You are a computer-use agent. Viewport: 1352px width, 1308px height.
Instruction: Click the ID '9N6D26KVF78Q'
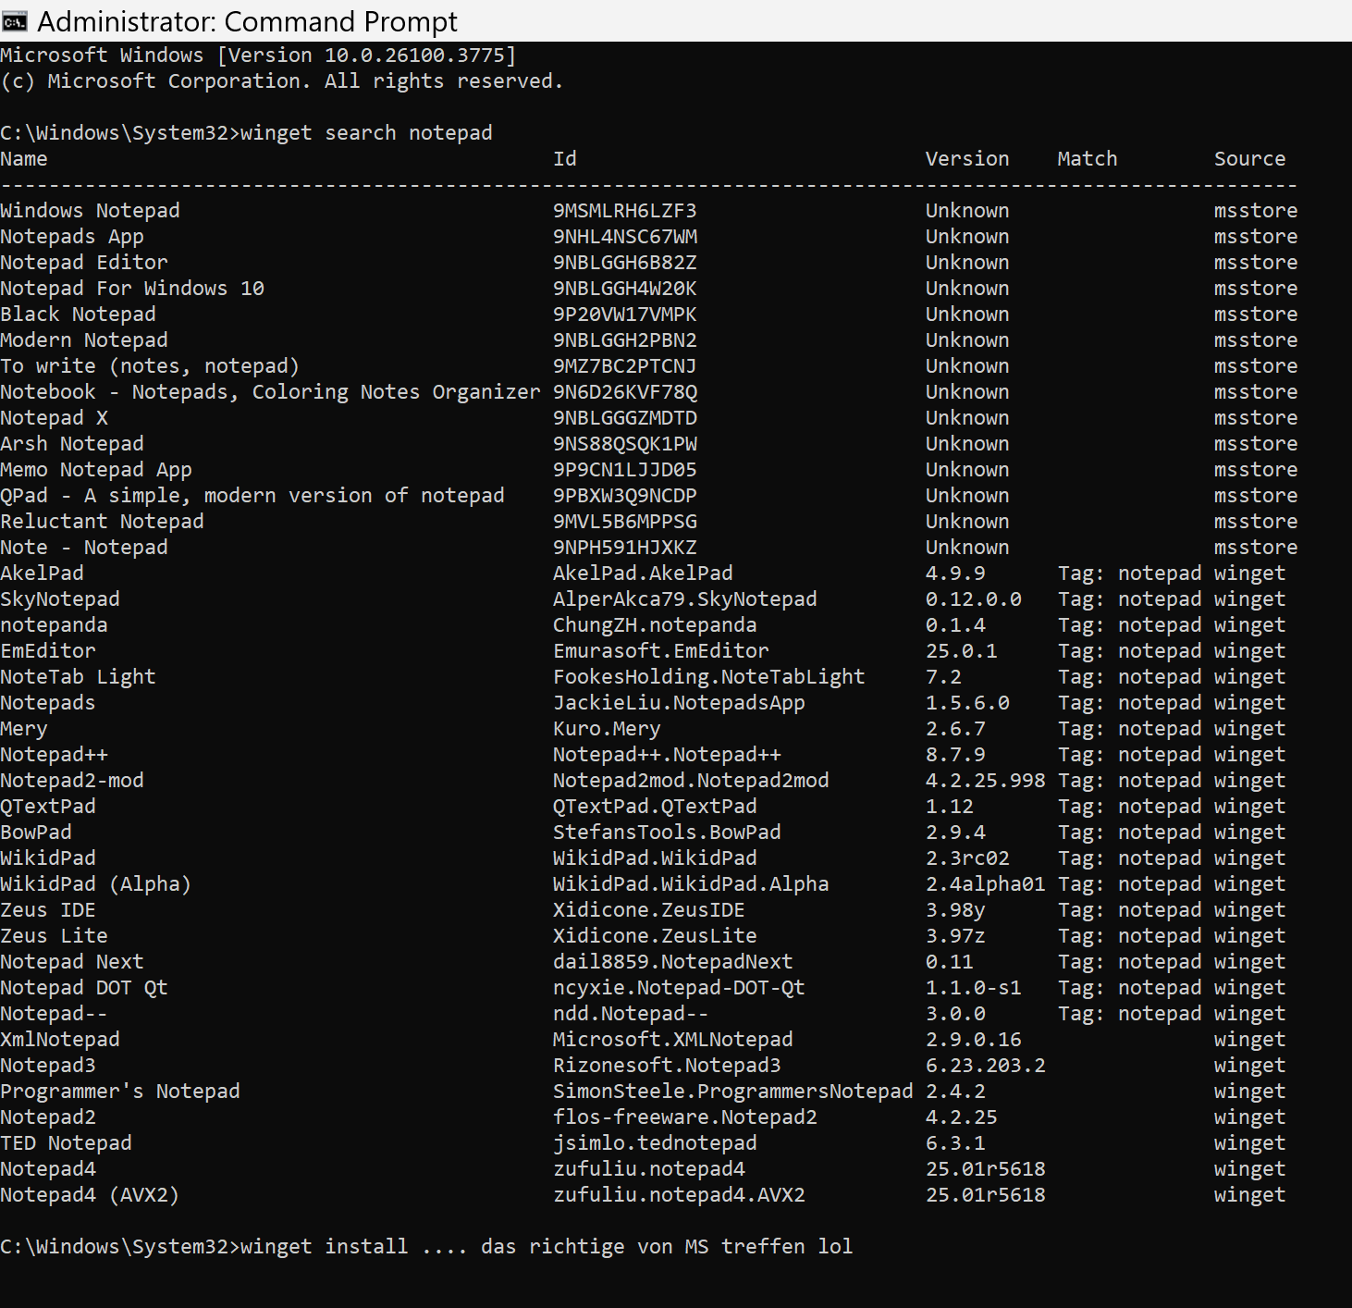625,392
